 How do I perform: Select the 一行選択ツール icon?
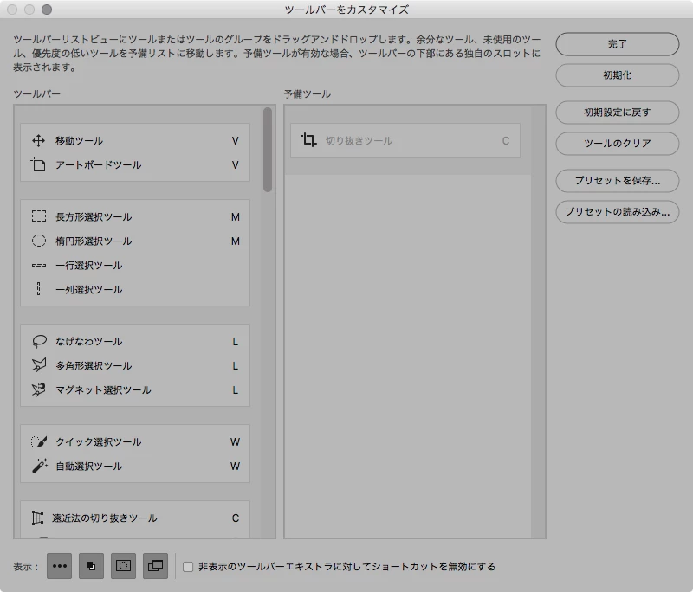[39, 266]
